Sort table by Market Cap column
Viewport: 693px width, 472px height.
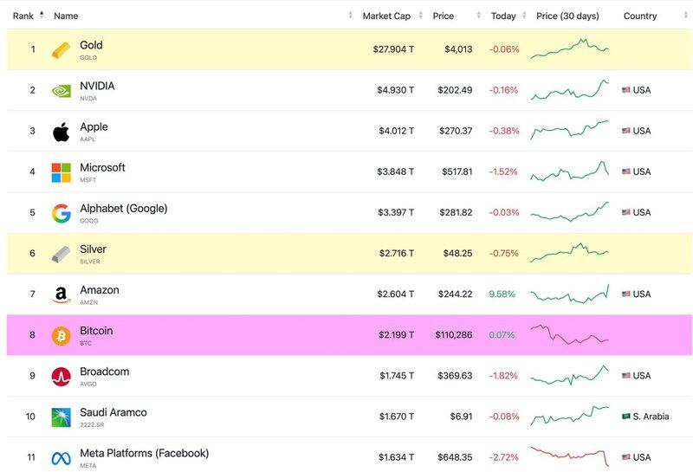[x=386, y=16]
